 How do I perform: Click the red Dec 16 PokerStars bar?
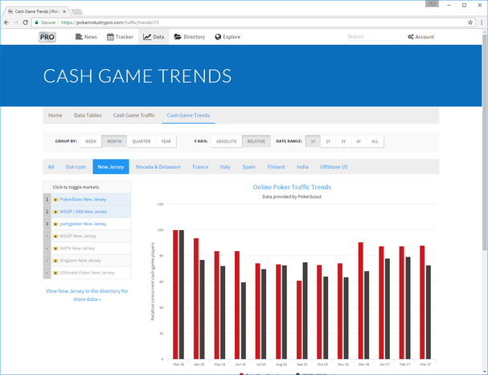pyautogui.click(x=361, y=300)
